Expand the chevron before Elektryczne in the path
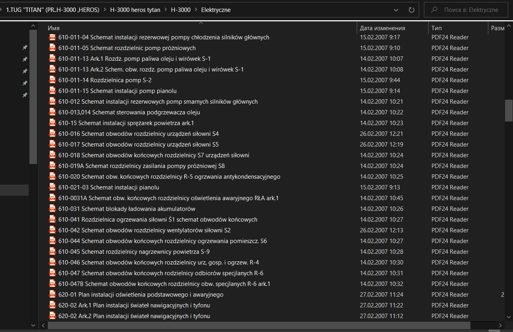 click(196, 10)
